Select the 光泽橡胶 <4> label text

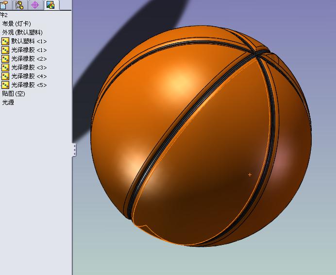[29, 76]
